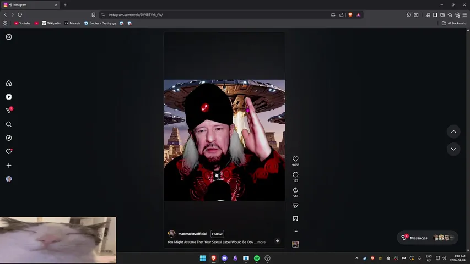Open the music playlist icon in toolbar
470x264 pixels.
click(428, 15)
